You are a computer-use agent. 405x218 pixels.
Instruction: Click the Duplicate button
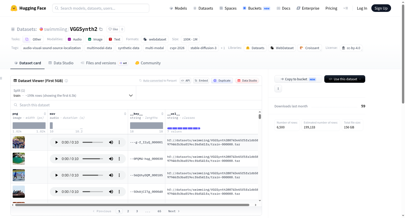click(222, 81)
